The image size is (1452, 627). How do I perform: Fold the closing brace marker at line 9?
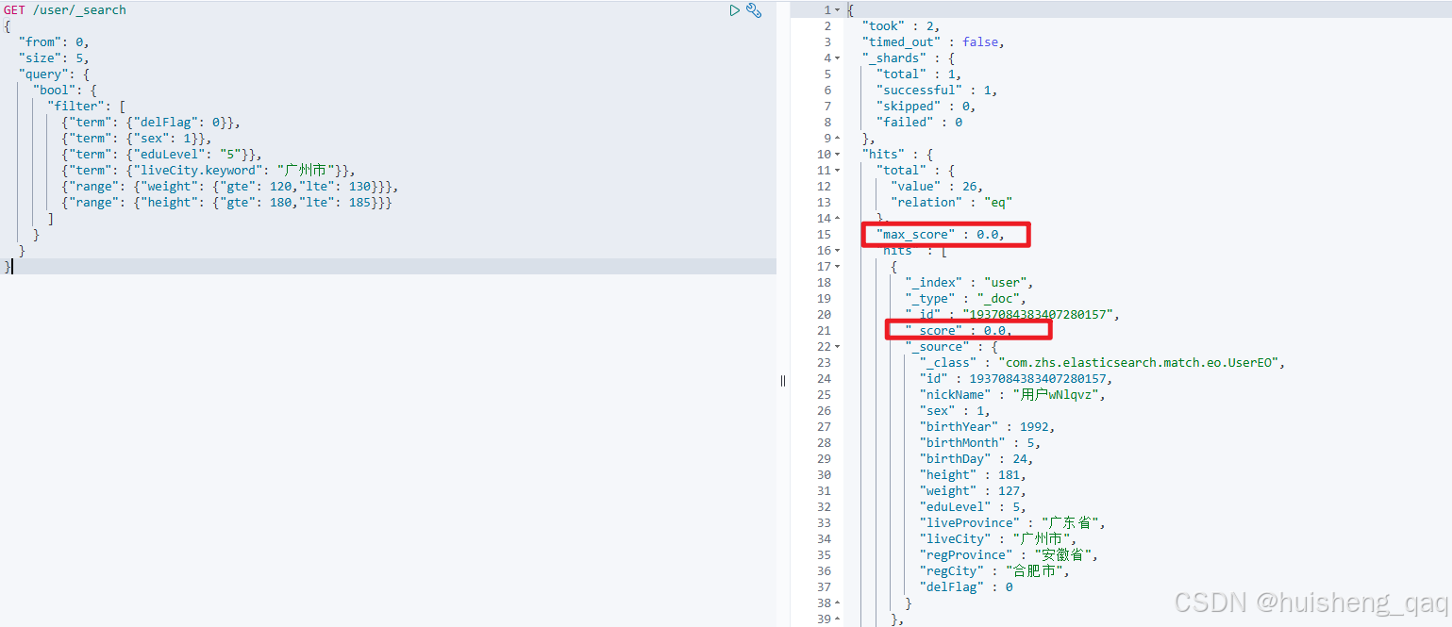coord(837,139)
